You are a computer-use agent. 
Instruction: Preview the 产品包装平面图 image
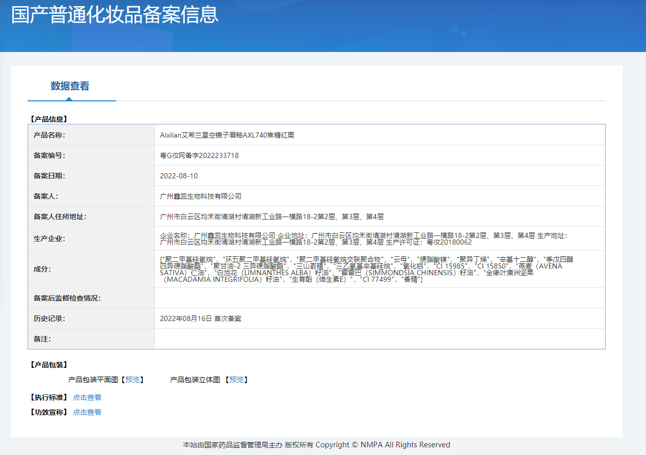tap(132, 380)
